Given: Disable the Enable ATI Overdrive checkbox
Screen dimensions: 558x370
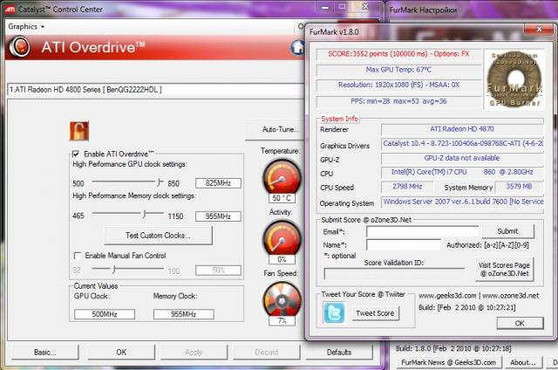Looking at the screenshot, I should [76, 154].
